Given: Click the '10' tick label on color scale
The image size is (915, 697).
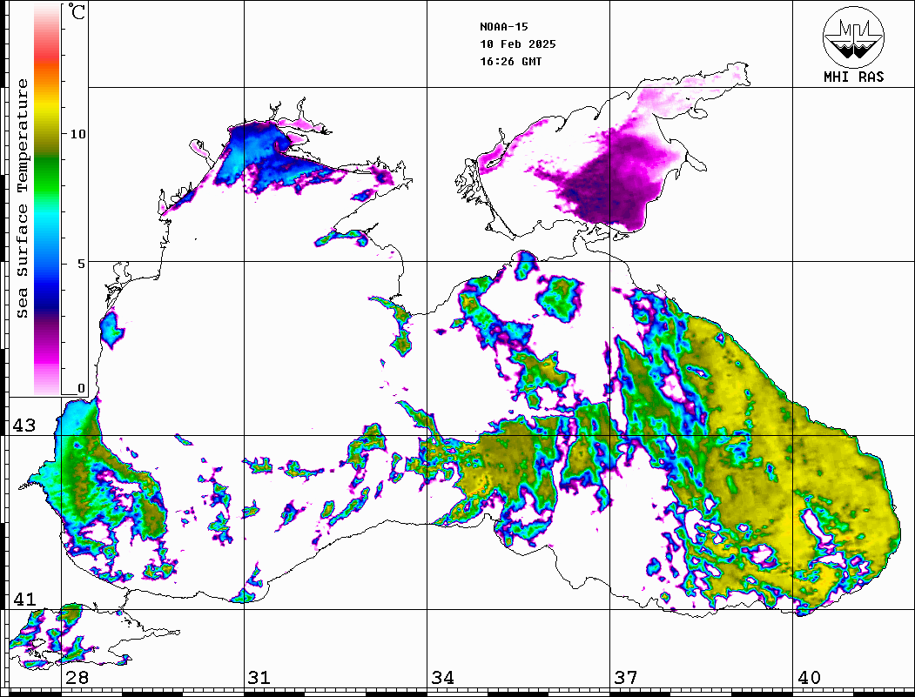Looking at the screenshot, I should coord(77,134).
